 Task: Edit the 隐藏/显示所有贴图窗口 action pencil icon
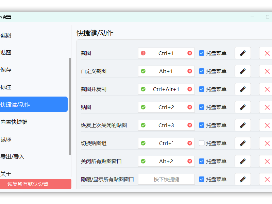242,180
